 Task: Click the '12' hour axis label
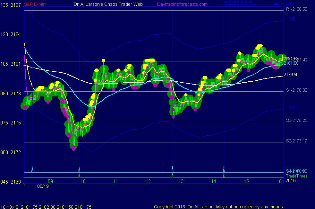click(x=148, y=181)
